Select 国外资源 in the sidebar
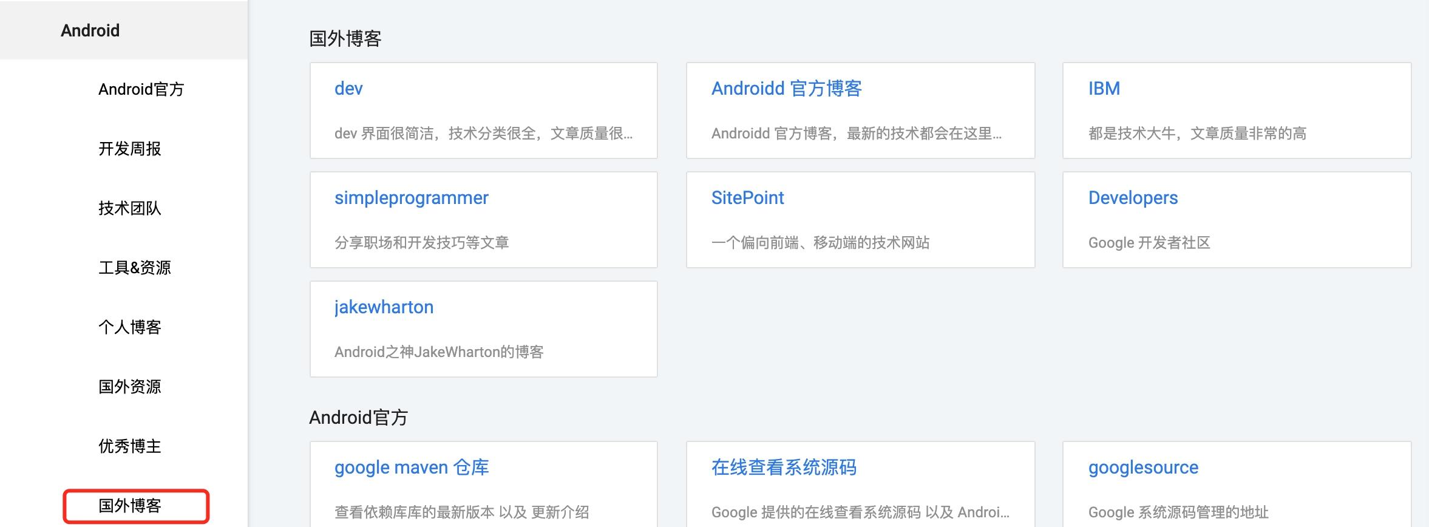Image resolution: width=1429 pixels, height=527 pixels. click(129, 386)
